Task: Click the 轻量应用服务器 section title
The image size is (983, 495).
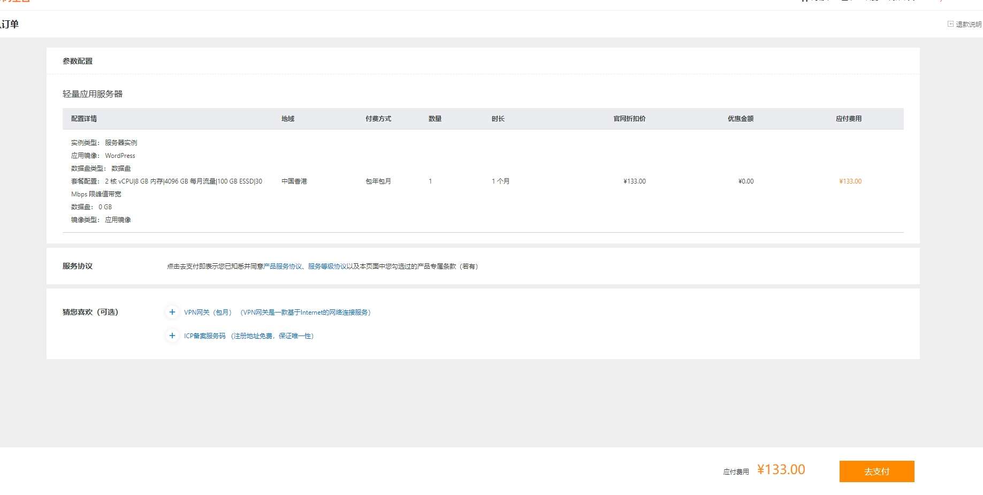Action: pos(93,94)
